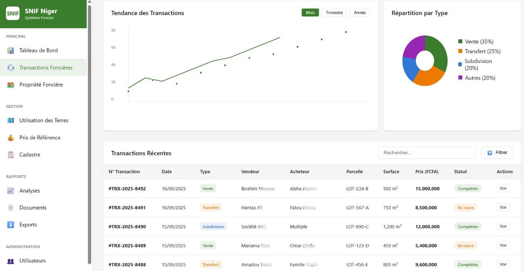Image resolution: width=524 pixels, height=271 pixels.
Task: Navigate to Cadastre page
Action: (43, 155)
